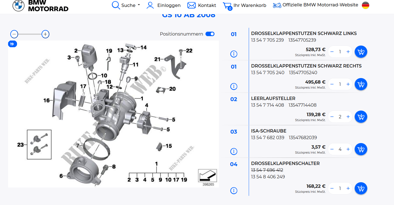Add Drosselklappenschalter to cart

tap(361, 188)
